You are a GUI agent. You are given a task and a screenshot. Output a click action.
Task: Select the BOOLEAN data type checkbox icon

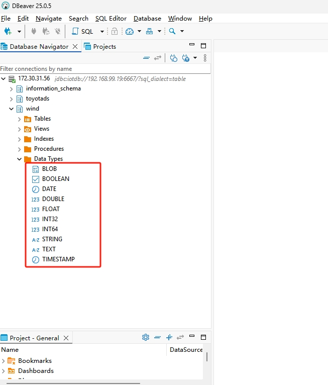pyautogui.click(x=35, y=179)
